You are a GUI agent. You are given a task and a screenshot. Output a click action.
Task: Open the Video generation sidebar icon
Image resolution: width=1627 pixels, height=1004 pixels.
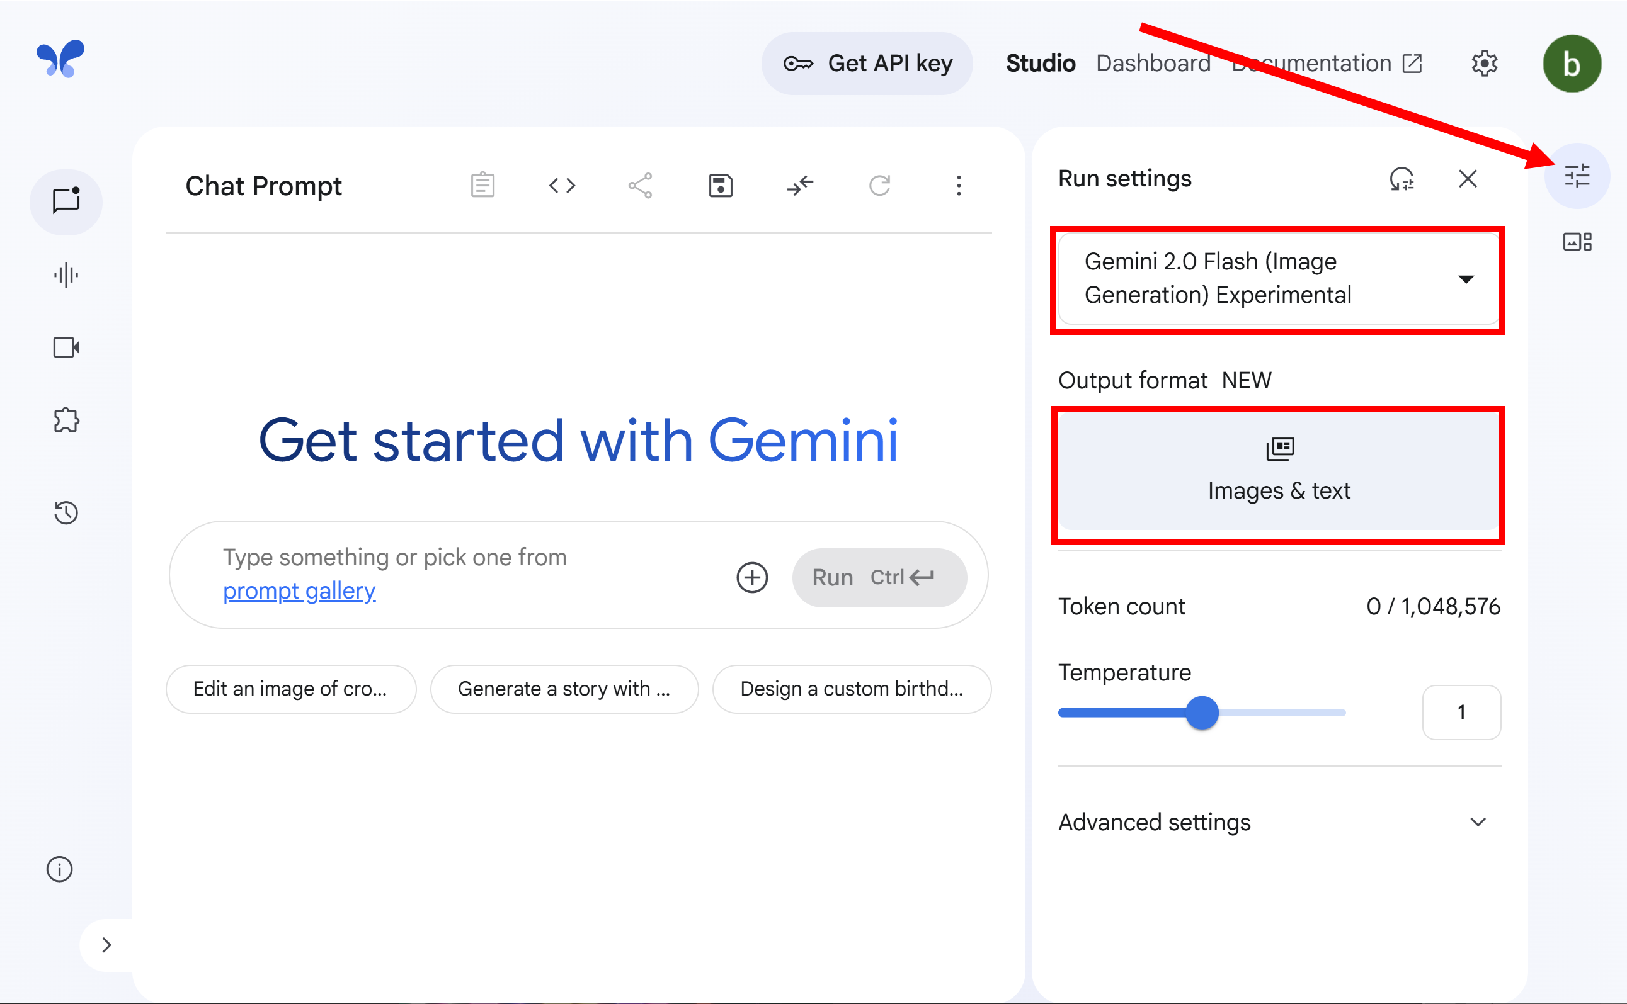[x=66, y=347]
